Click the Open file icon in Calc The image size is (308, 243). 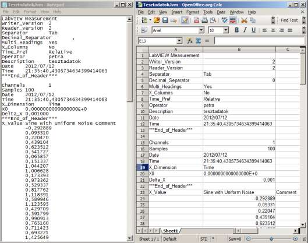(x=157, y=20)
